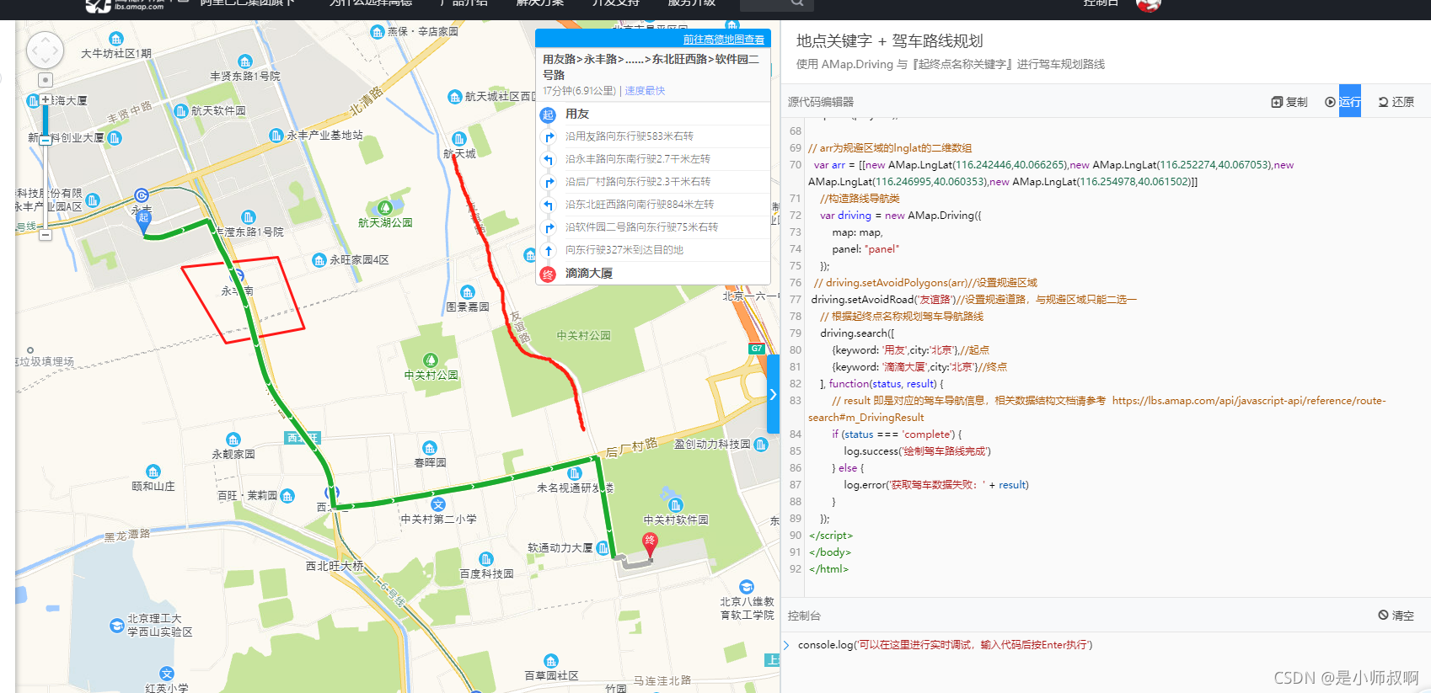Viewport: 1431px width, 693px height.
Task: Click the G7 highway sign on map
Action: (x=756, y=349)
